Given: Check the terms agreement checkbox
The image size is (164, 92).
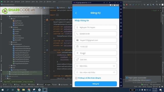Looking at the screenshot, I should [x=76, y=78].
